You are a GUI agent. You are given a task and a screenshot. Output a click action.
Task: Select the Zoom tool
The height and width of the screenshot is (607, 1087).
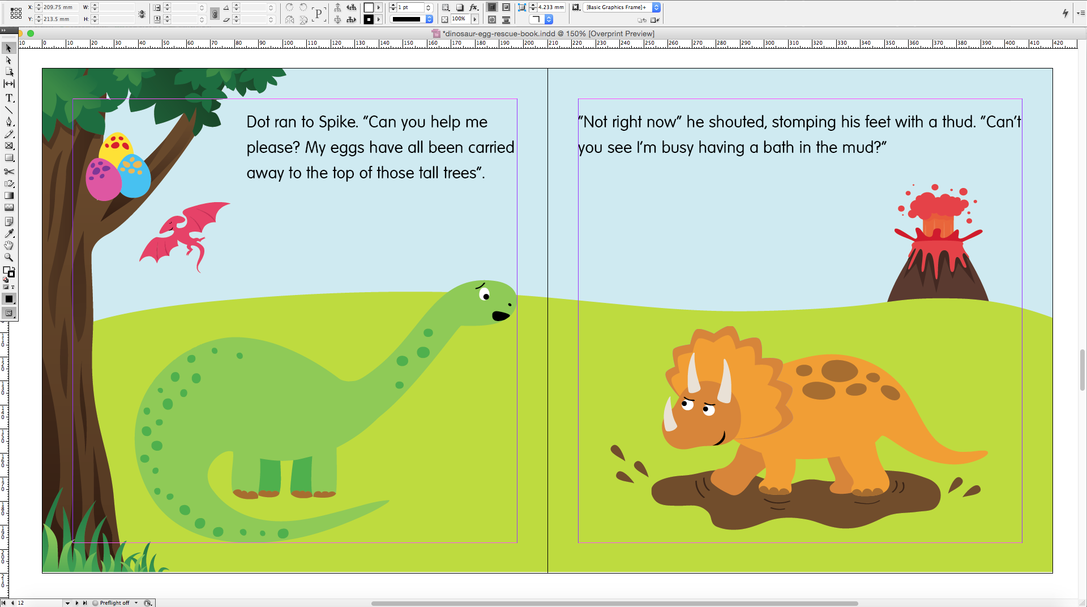click(9, 257)
